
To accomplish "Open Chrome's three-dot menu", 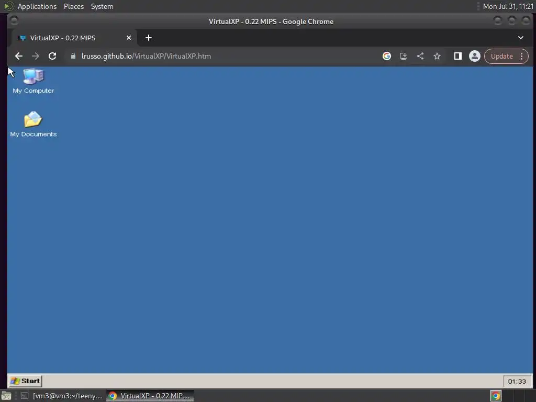I will 522,56.
